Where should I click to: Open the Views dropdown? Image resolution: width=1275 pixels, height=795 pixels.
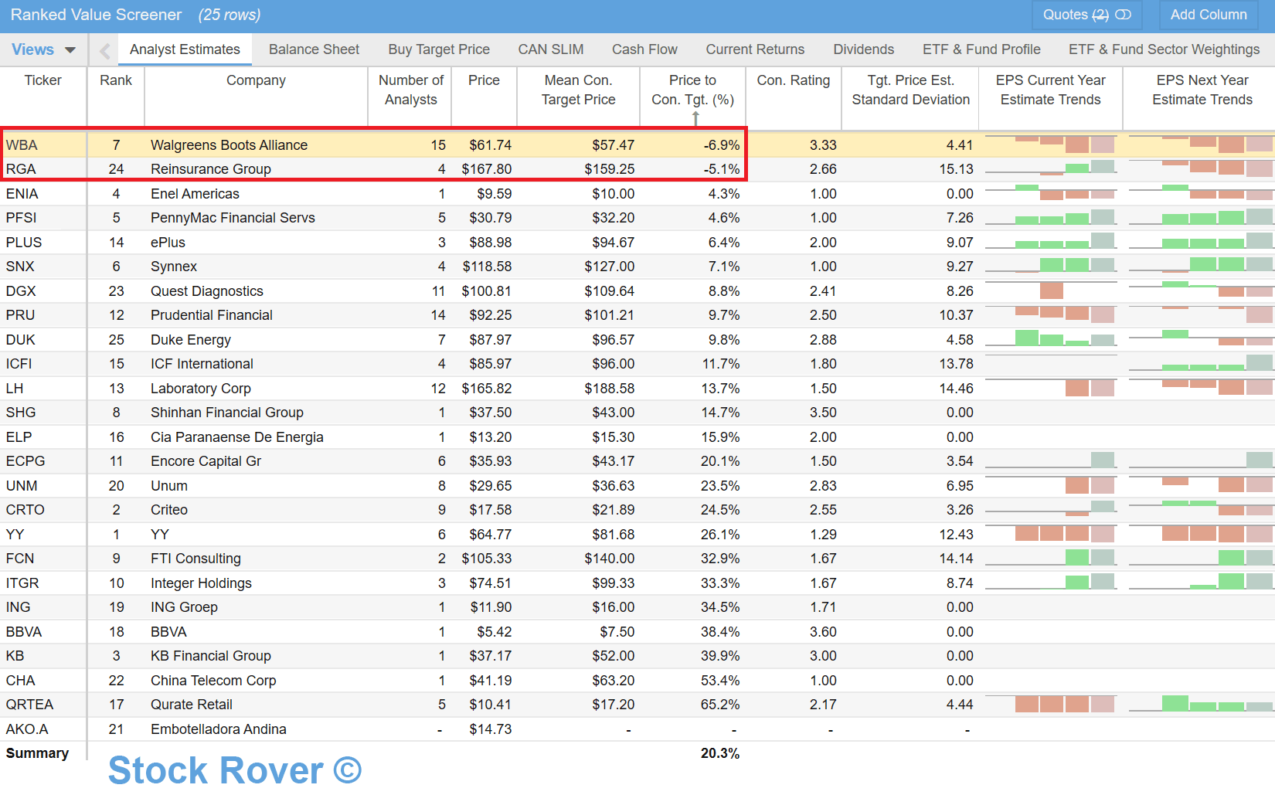(43, 49)
